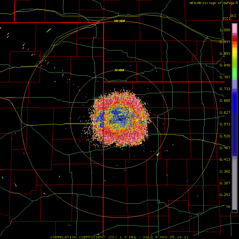Click the 0.253 scale value

[x=225, y=195]
